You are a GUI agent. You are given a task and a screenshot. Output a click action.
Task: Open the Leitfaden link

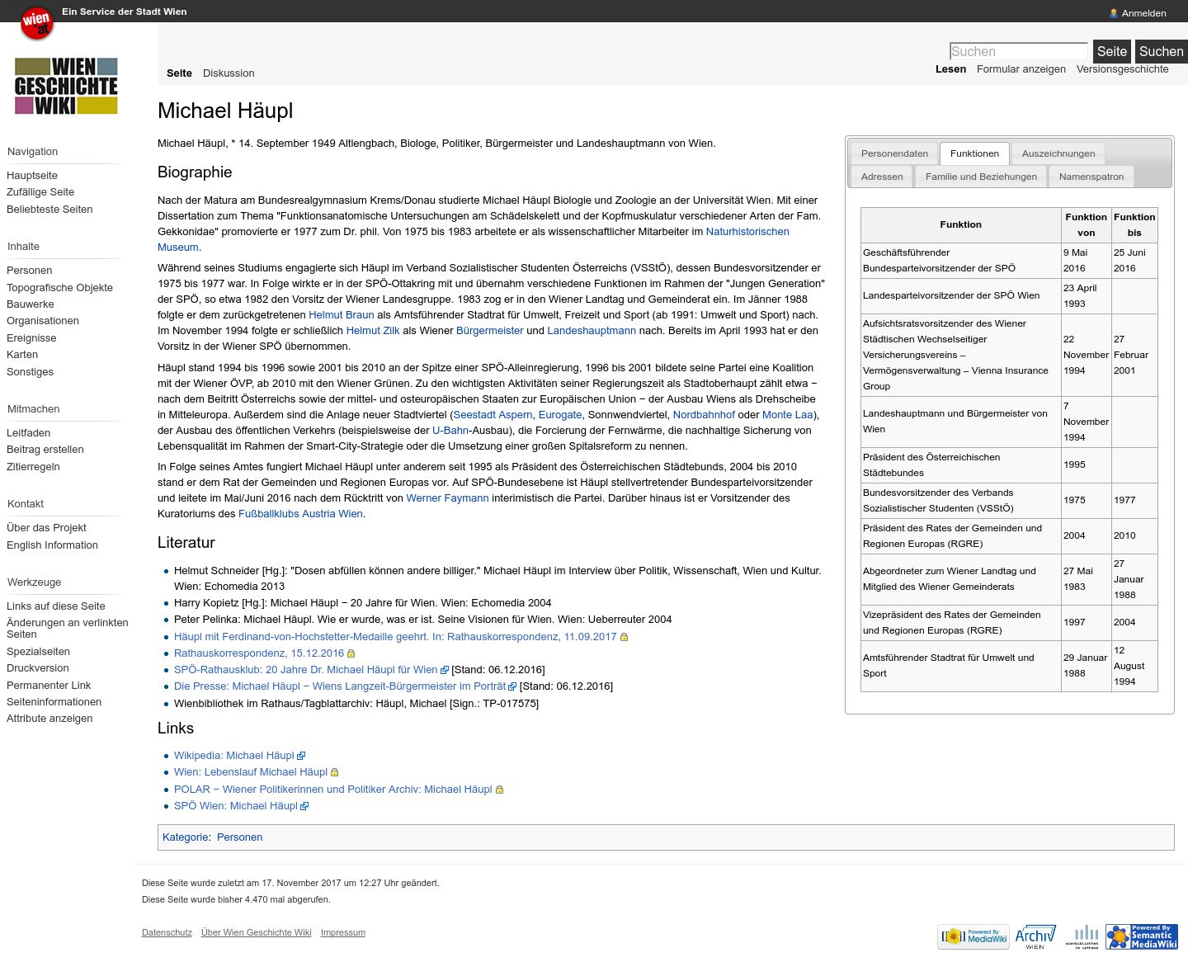(x=29, y=433)
